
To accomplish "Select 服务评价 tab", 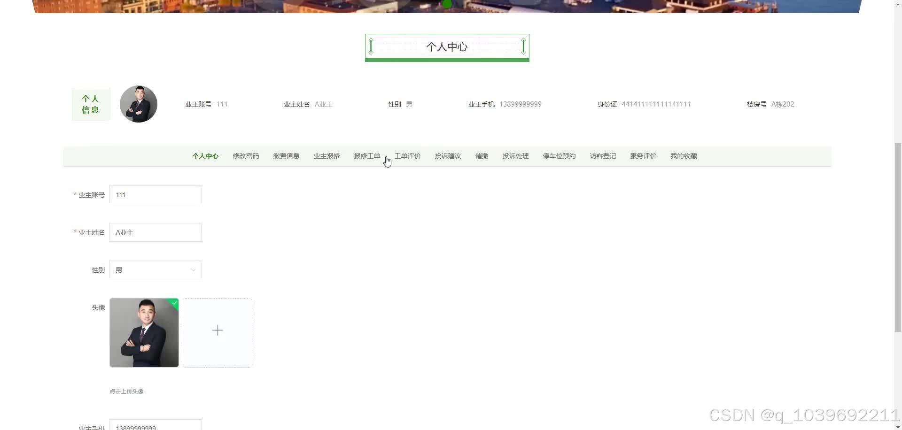I will pos(643,156).
